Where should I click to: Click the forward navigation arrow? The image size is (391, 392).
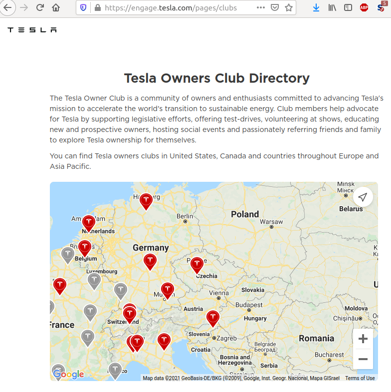(24, 8)
